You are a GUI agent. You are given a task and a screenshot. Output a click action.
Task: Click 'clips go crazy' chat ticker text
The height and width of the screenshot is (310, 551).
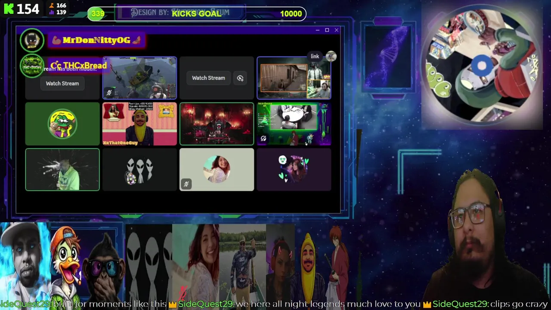(x=519, y=304)
